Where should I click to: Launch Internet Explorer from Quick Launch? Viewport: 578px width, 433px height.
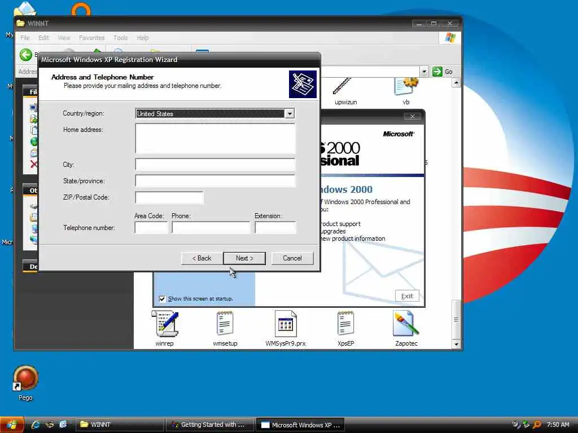point(36,425)
